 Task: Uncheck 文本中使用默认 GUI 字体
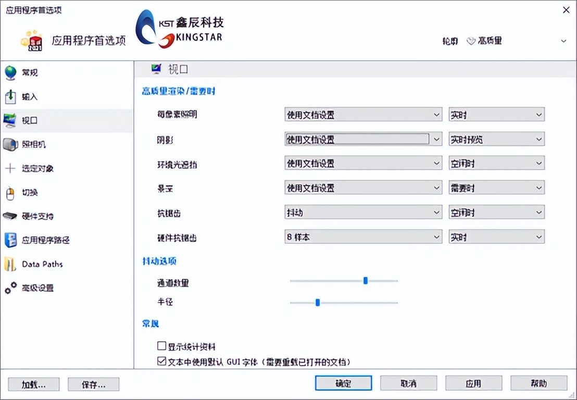(x=161, y=361)
